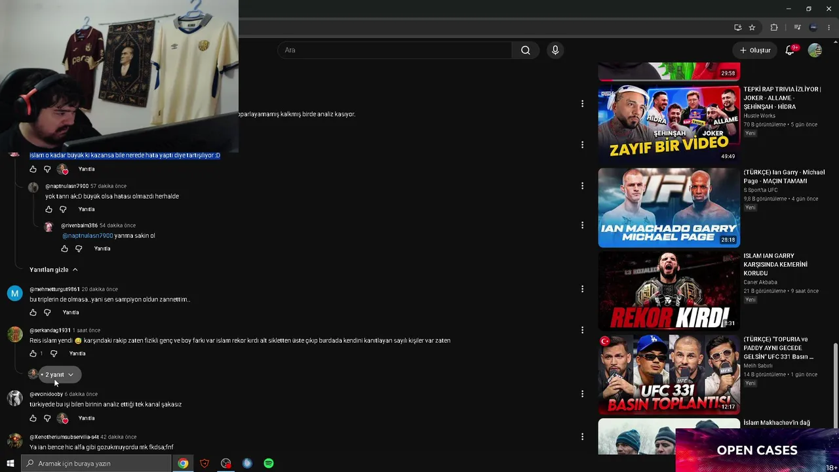The image size is (839, 472).
Task: Expand the '2 yanıt' replies
Action: coord(59,374)
